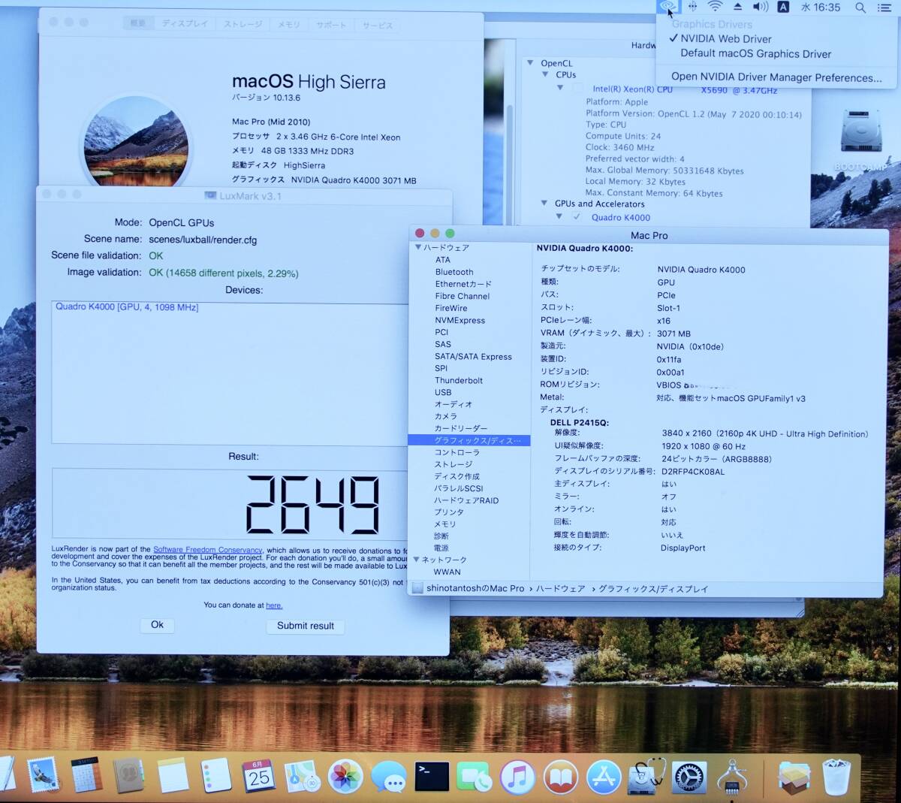The image size is (901, 803).
Task: Open Terminal from the dock
Action: (432, 777)
